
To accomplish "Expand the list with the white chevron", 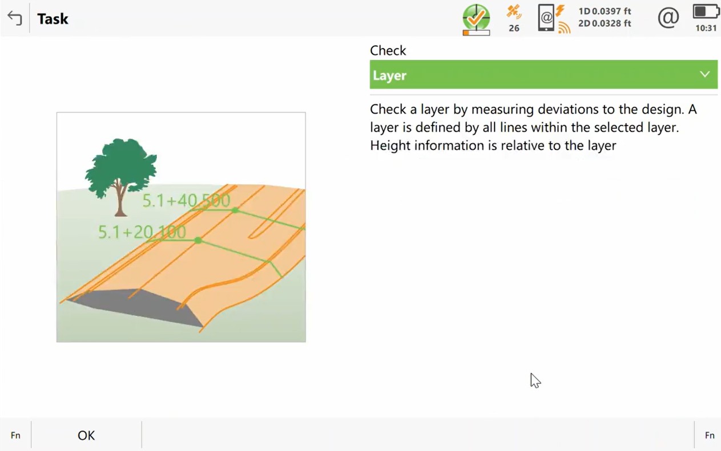I will coord(704,75).
